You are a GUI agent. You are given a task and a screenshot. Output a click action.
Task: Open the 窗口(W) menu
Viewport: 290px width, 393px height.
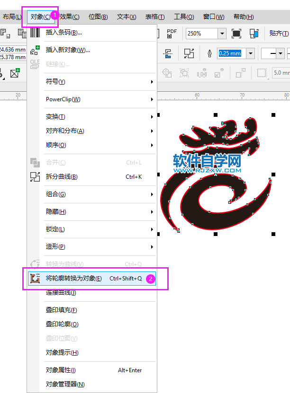tap(214, 17)
